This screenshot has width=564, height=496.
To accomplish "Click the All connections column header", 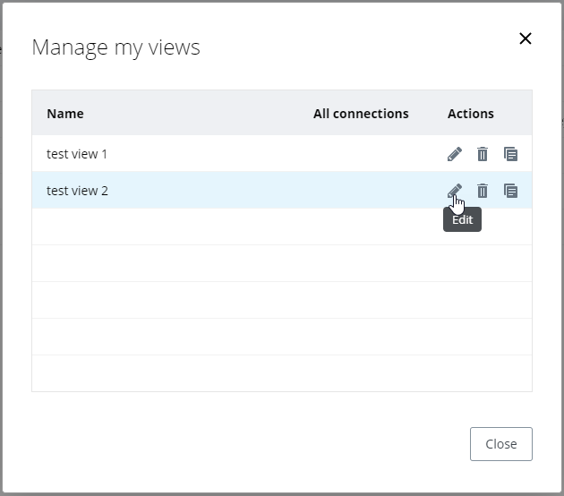I will coord(361,114).
